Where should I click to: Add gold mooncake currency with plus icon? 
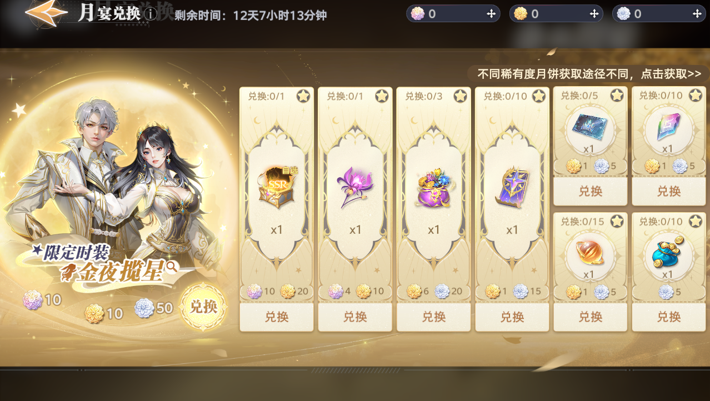point(594,14)
